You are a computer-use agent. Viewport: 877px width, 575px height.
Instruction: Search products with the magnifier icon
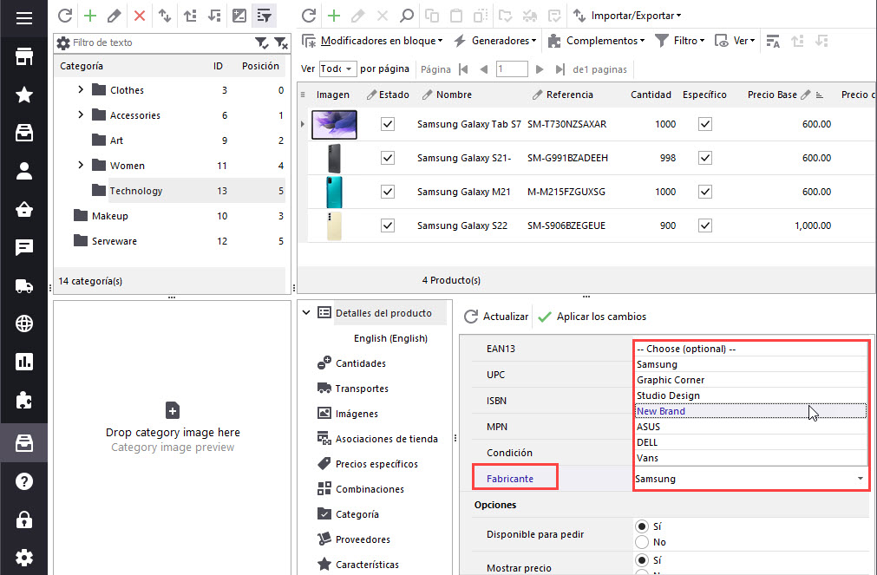pos(407,16)
